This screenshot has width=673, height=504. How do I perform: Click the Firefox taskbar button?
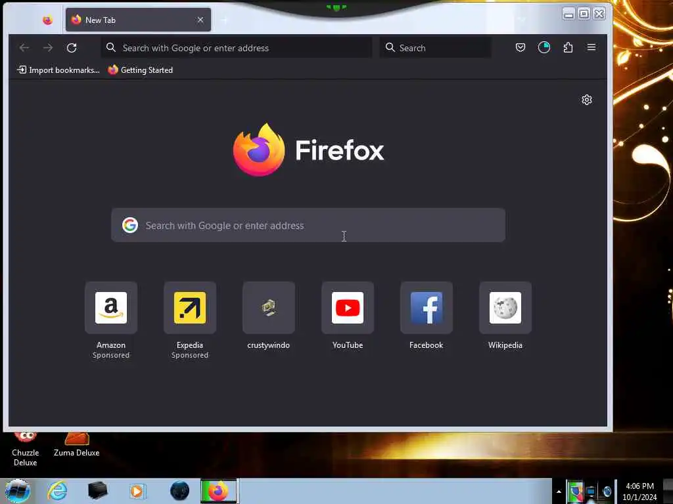point(219,491)
